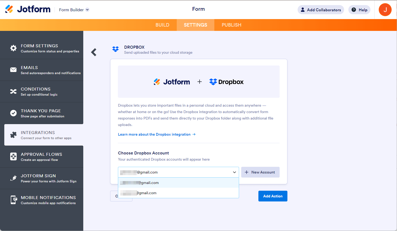397x231 pixels.
Task: Open the PUBLISH tab
Action: coord(231,25)
